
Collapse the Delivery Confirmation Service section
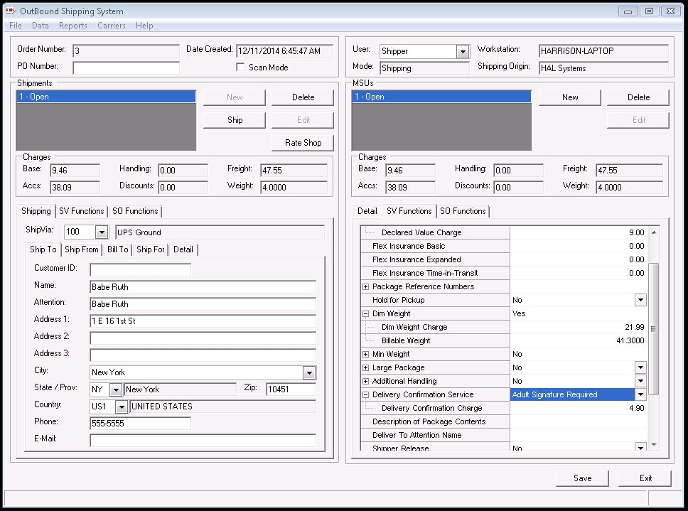click(x=366, y=394)
